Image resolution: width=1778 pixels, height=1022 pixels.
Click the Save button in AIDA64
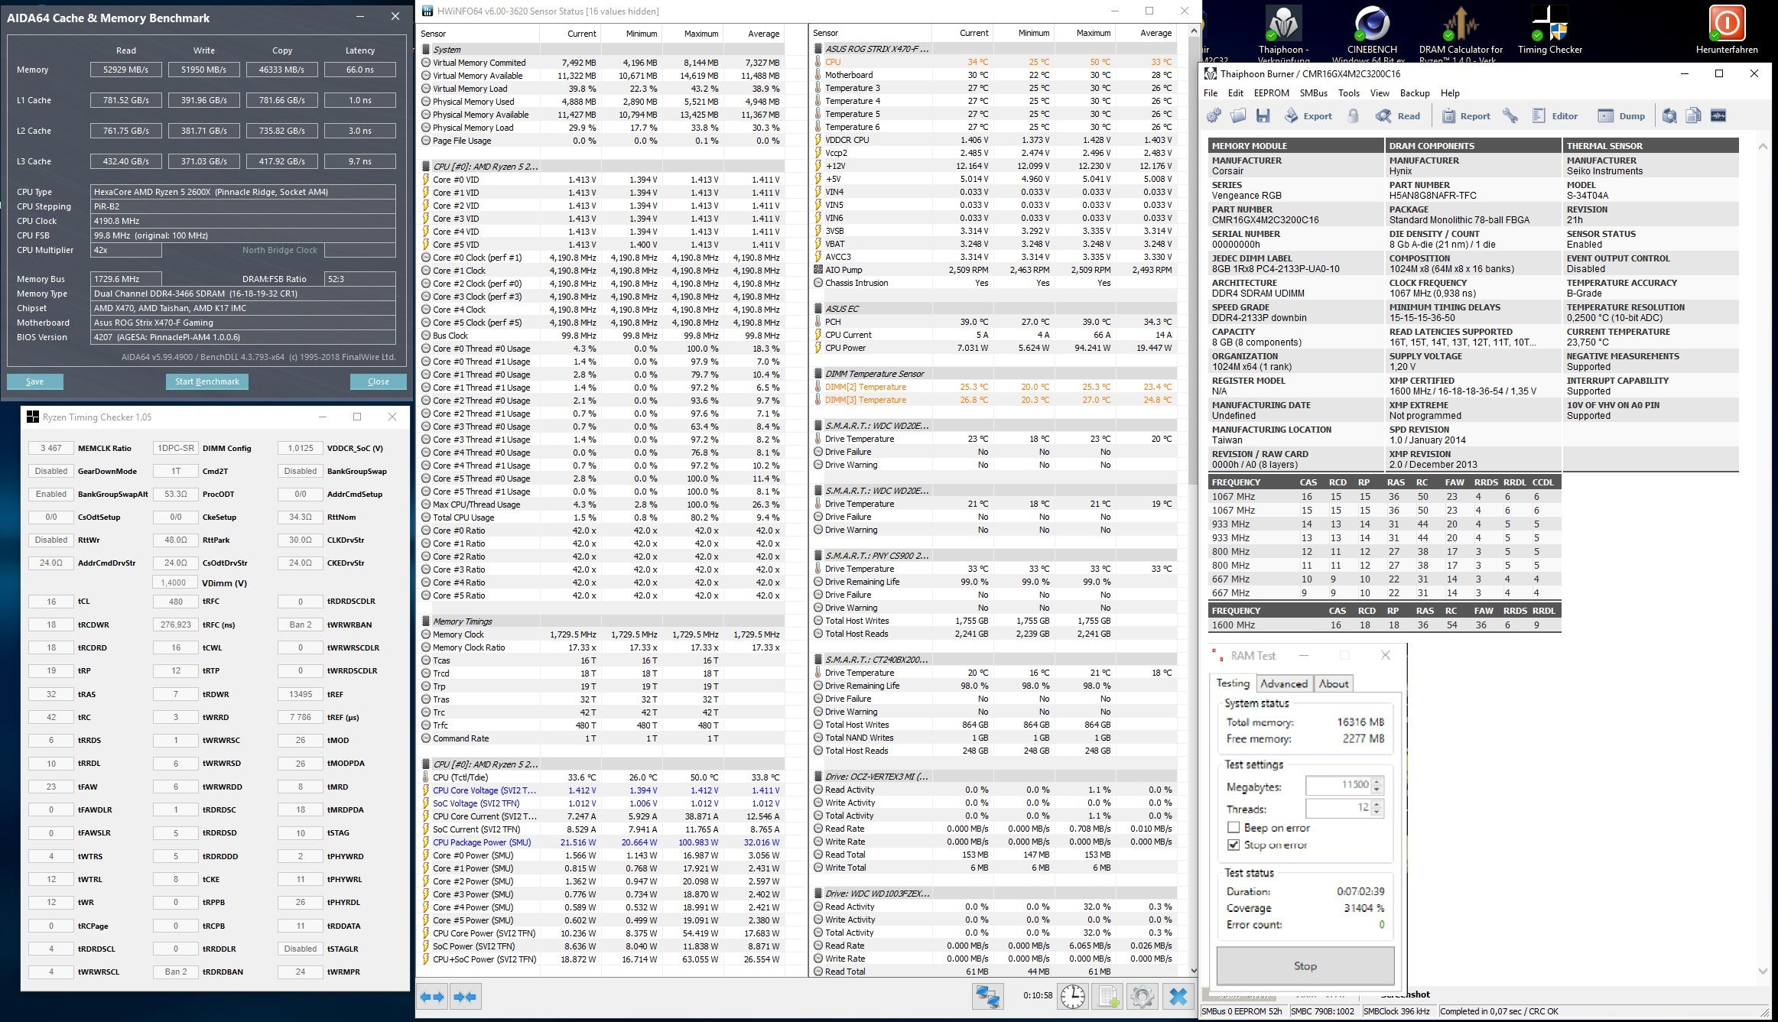click(x=34, y=381)
